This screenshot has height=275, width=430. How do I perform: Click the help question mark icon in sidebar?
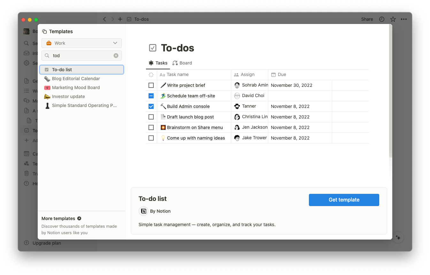point(27,183)
